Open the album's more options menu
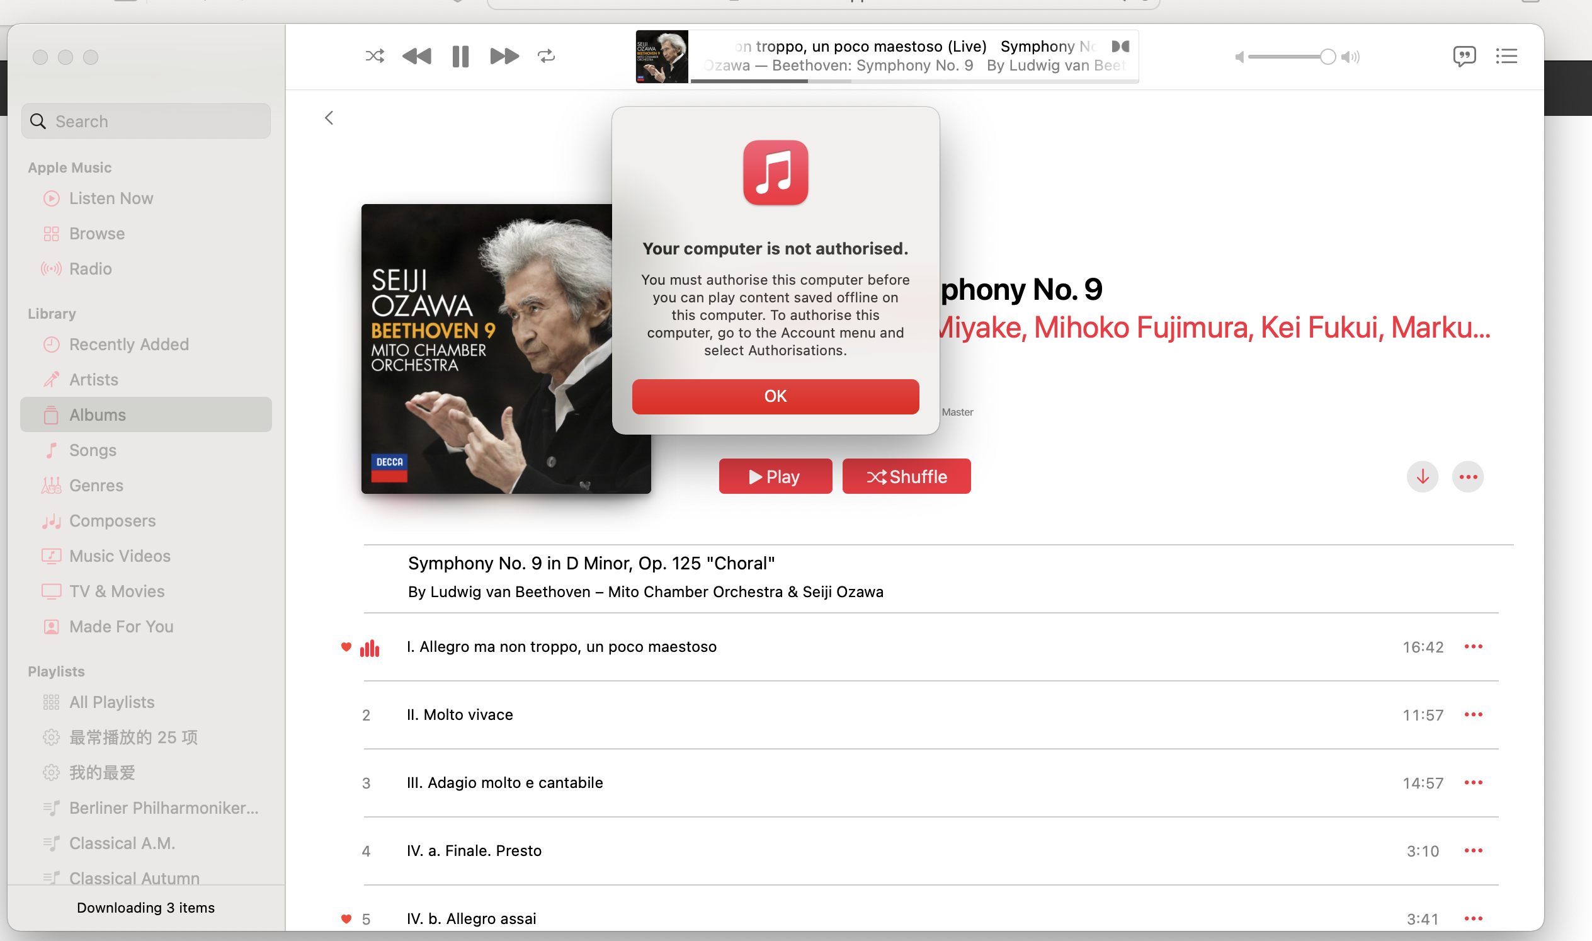The width and height of the screenshot is (1592, 941). pyautogui.click(x=1468, y=477)
